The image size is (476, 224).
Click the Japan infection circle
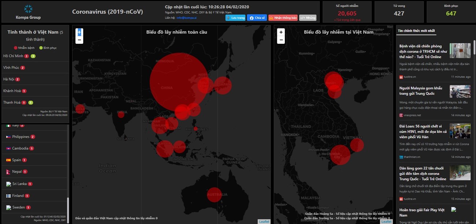point(223,85)
